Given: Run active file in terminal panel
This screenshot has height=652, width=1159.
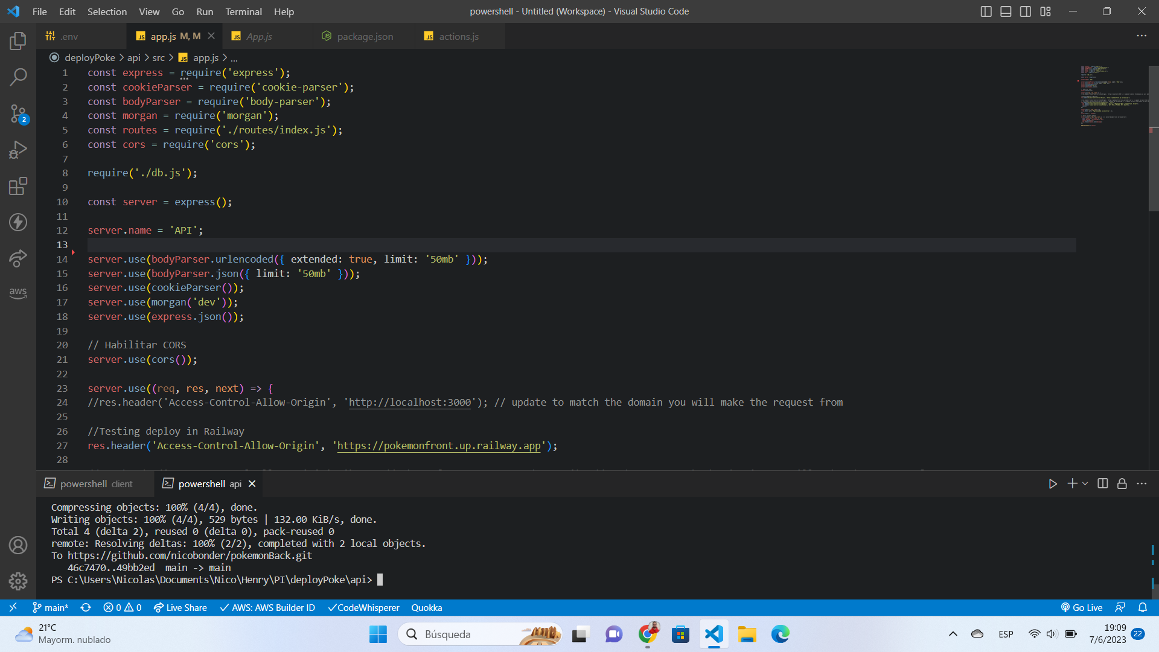Looking at the screenshot, I should 1053,484.
